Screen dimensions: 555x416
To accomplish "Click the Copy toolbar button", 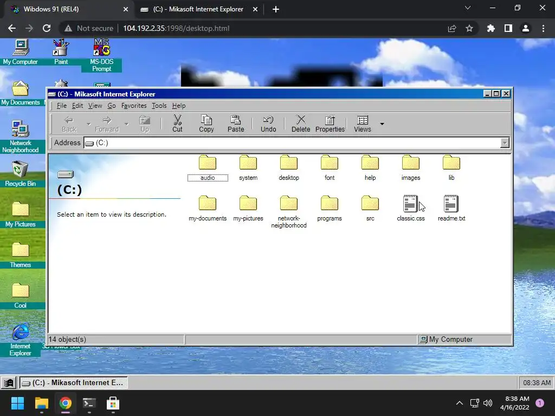I will 206,123.
